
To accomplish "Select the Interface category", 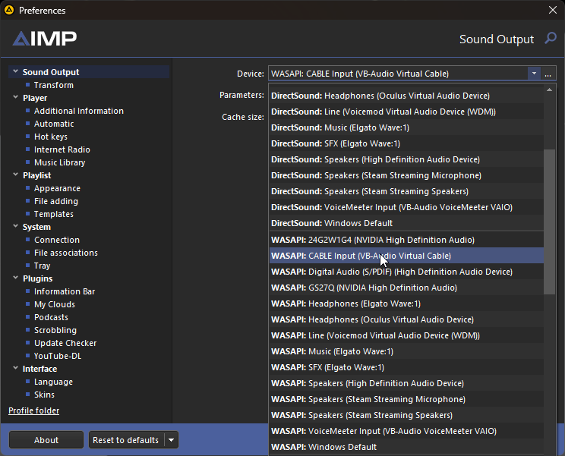I will point(39,369).
